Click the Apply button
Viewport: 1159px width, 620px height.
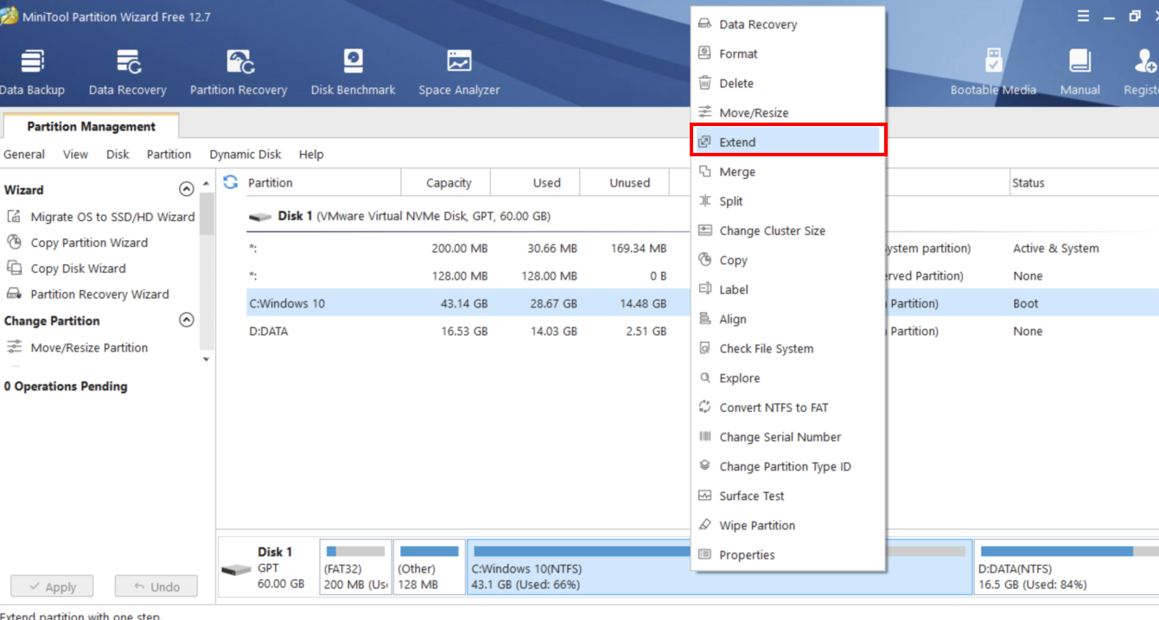pos(51,585)
